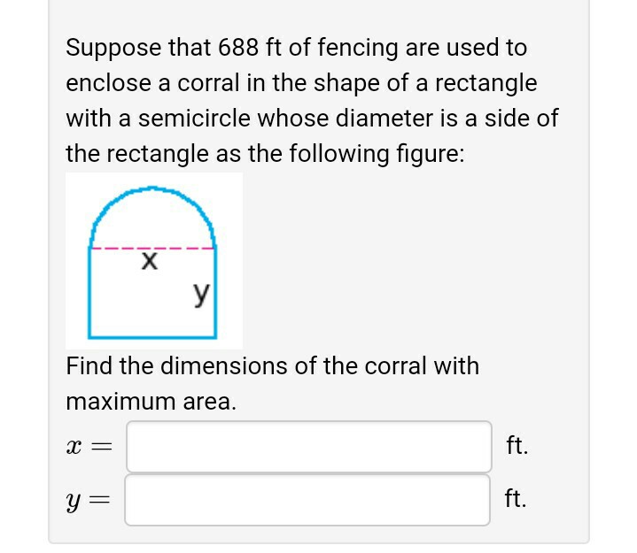This screenshot has width=637, height=553.
Task: Click the y label inside the figure
Action: pos(201,294)
